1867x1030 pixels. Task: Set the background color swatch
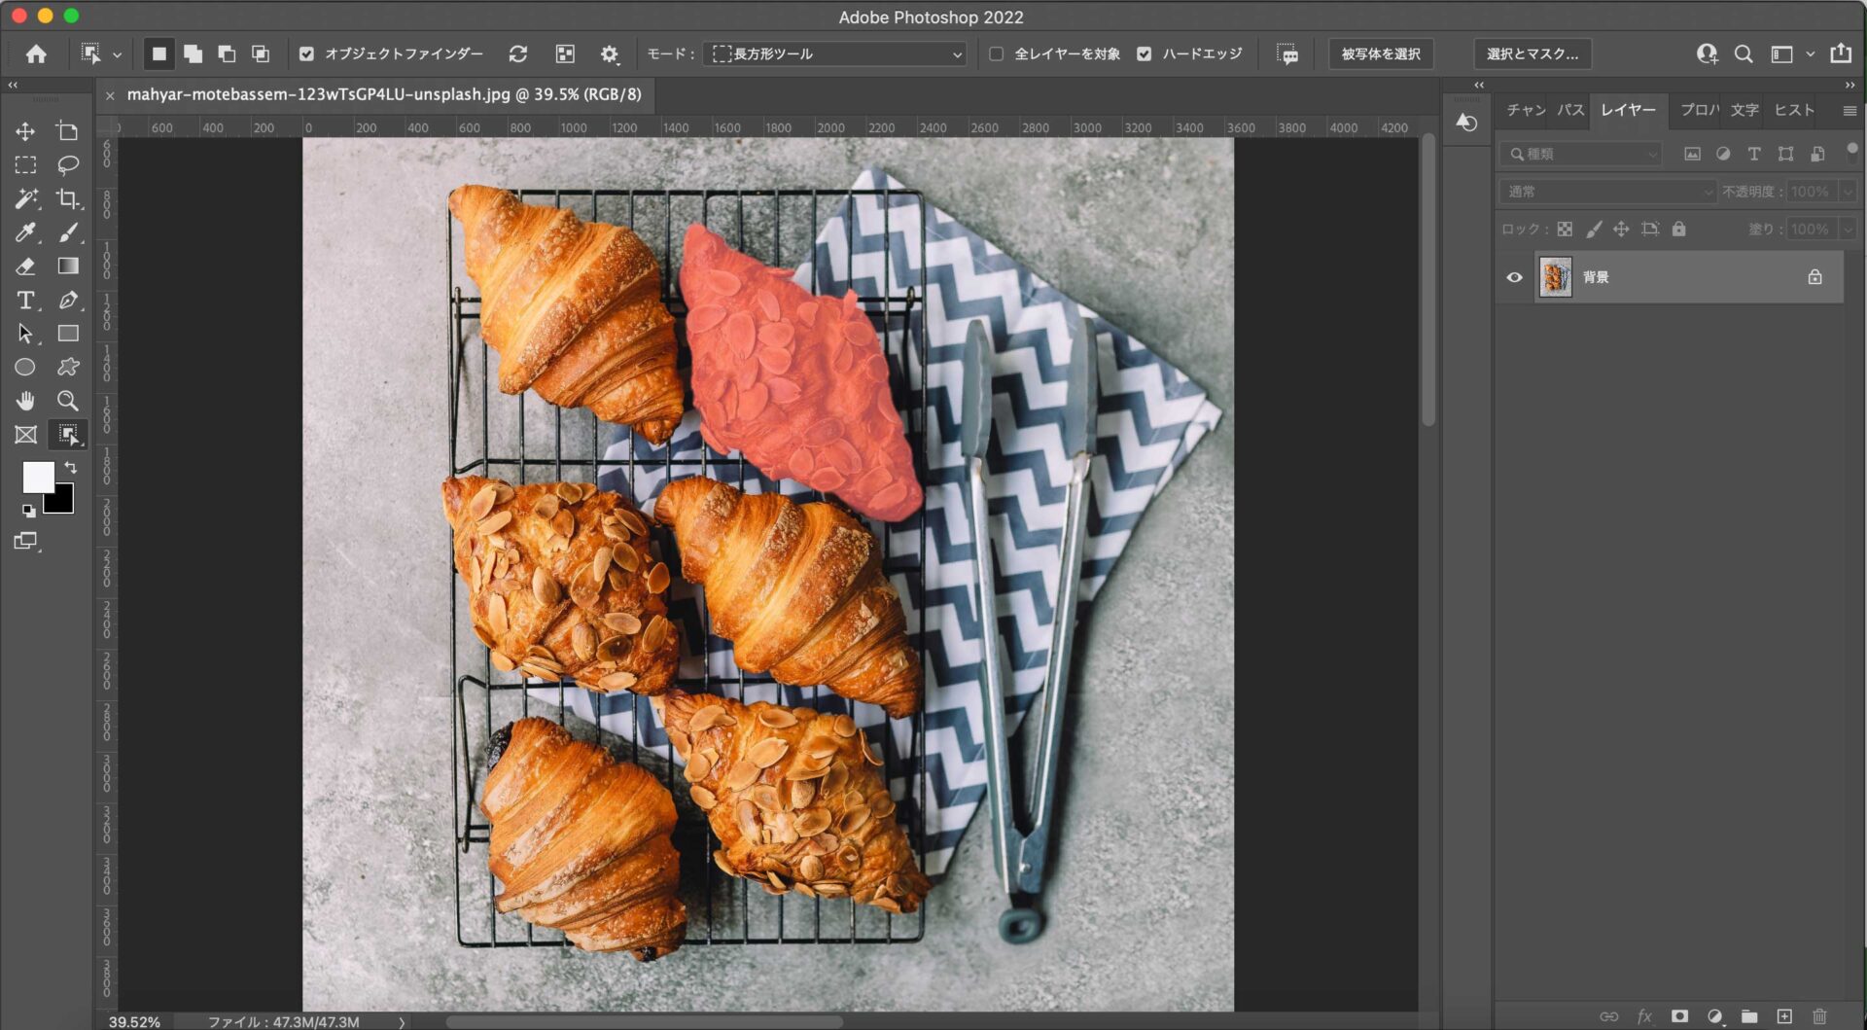[63, 503]
